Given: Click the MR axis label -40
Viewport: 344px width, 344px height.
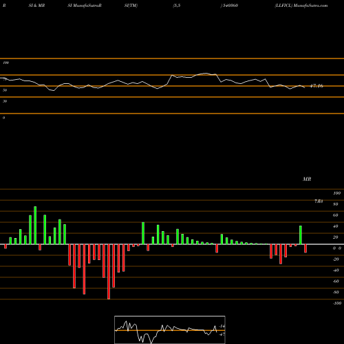Looking at the screenshot, I should tap(336, 270).
